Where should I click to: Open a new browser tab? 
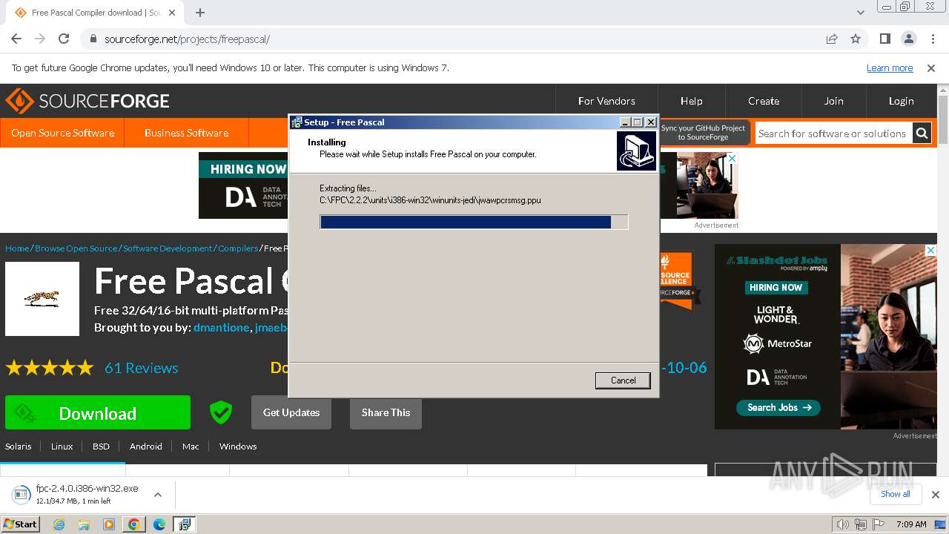coord(200,13)
